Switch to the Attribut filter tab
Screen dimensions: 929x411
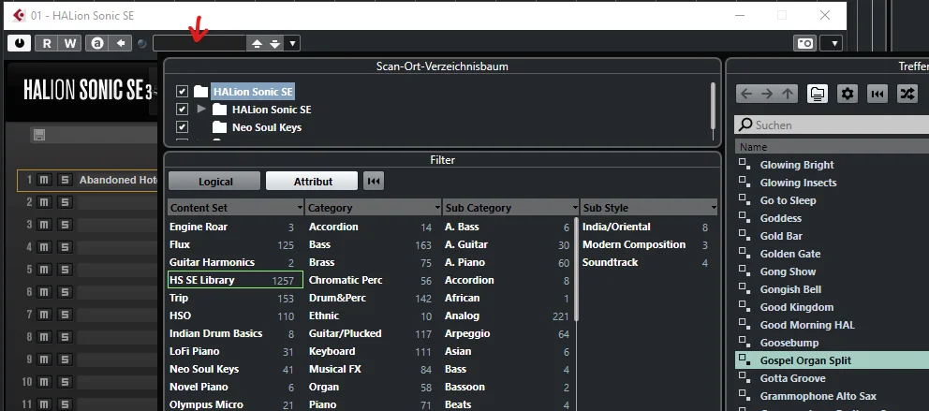[x=312, y=182]
